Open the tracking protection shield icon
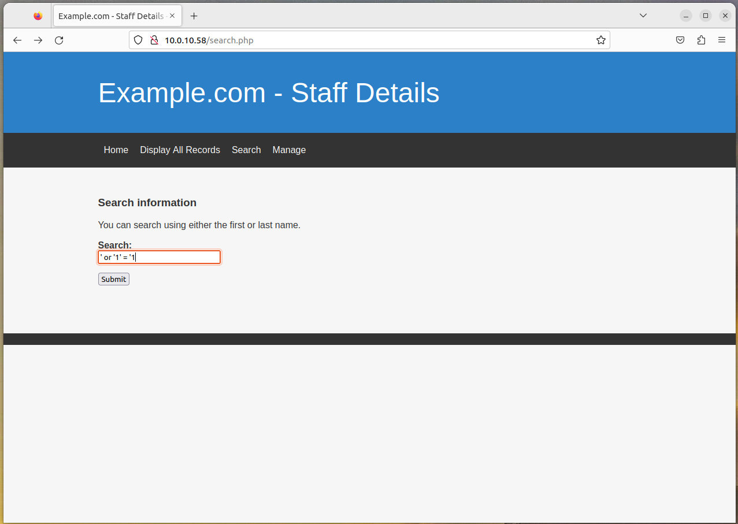The width and height of the screenshot is (738, 524). pyautogui.click(x=138, y=40)
